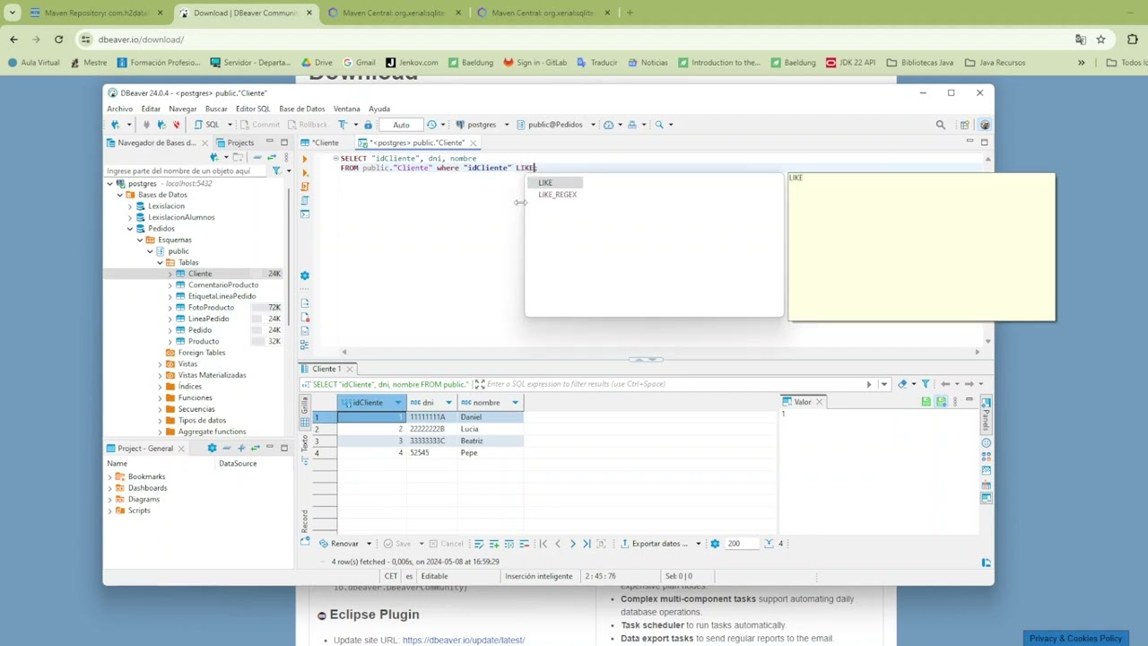The height and width of the screenshot is (646, 1148).
Task: Execute SQL statement with orange play arrow
Action: 305,159
